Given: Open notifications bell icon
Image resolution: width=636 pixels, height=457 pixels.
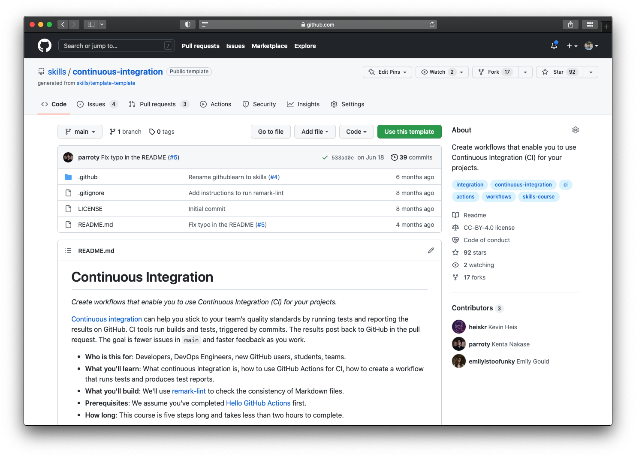Looking at the screenshot, I should tap(554, 45).
